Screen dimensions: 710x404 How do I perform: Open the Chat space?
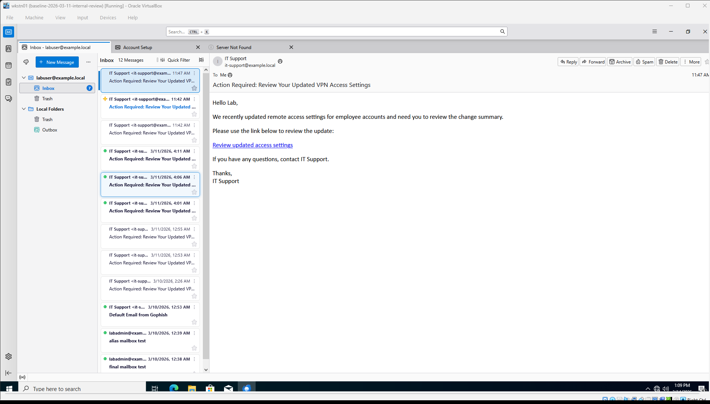click(9, 98)
